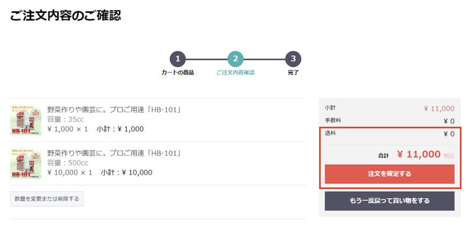Screen dimensions: 469x225
Task: Click the 500cc HB-101 product title
Action: [114, 153]
